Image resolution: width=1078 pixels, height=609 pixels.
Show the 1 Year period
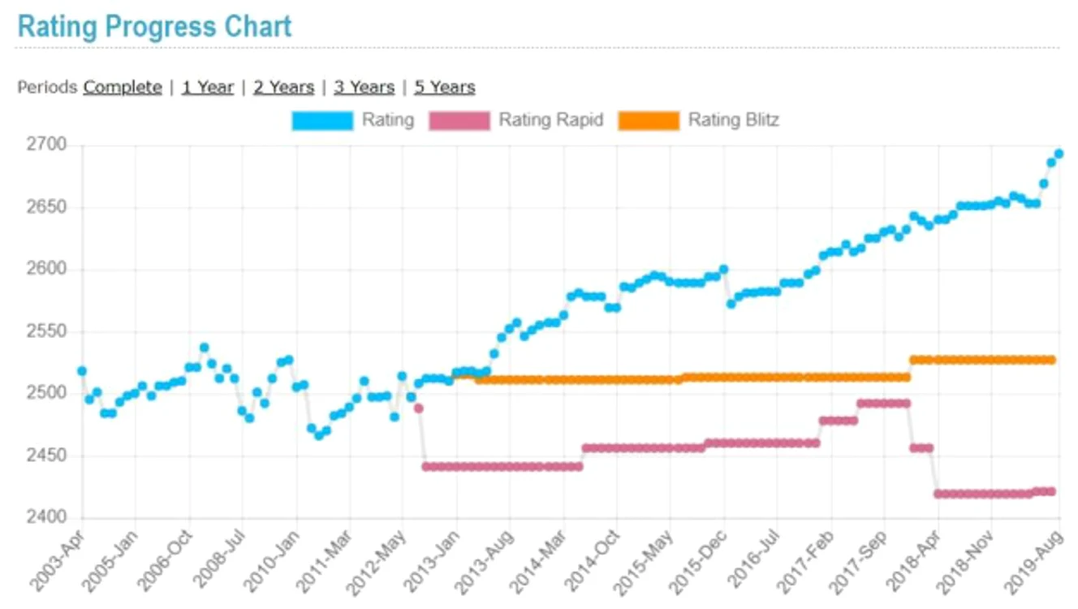click(208, 87)
